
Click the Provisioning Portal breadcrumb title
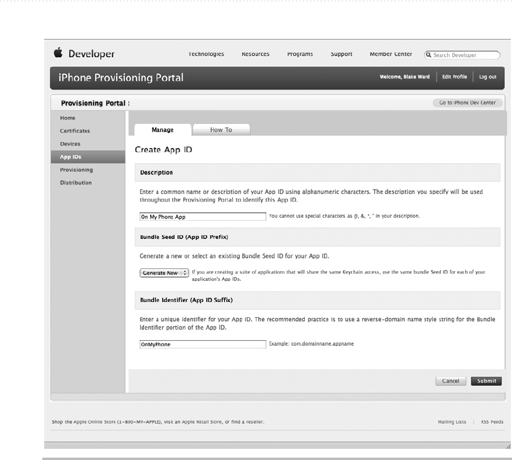[95, 103]
